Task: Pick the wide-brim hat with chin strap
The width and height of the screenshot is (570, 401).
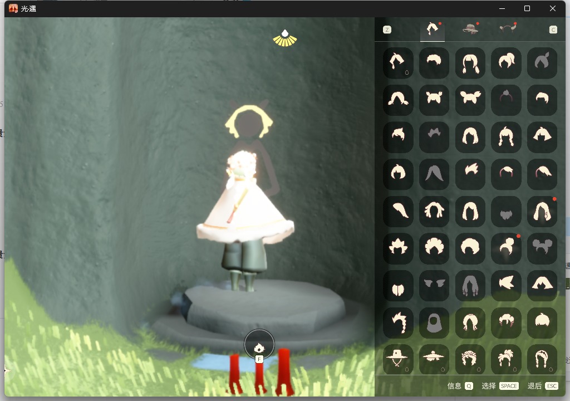Action: 398,360
